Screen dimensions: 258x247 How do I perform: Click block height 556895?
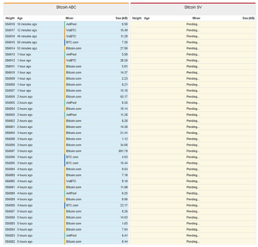pos(10,163)
